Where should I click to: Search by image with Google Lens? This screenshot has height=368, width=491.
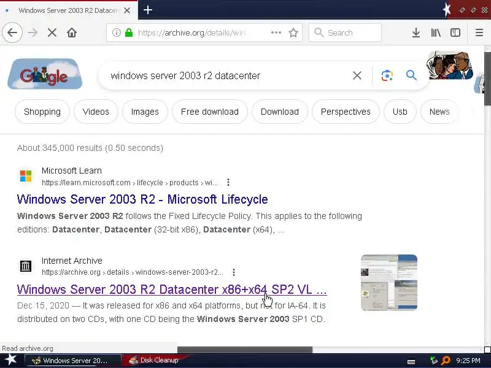pos(387,75)
